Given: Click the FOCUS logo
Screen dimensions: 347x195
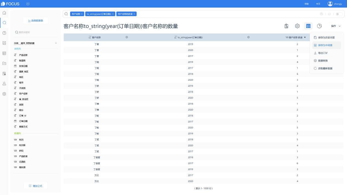Looking at the screenshot, I should [x=10, y=4].
